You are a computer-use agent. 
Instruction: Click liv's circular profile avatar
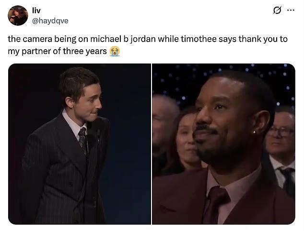point(18,15)
